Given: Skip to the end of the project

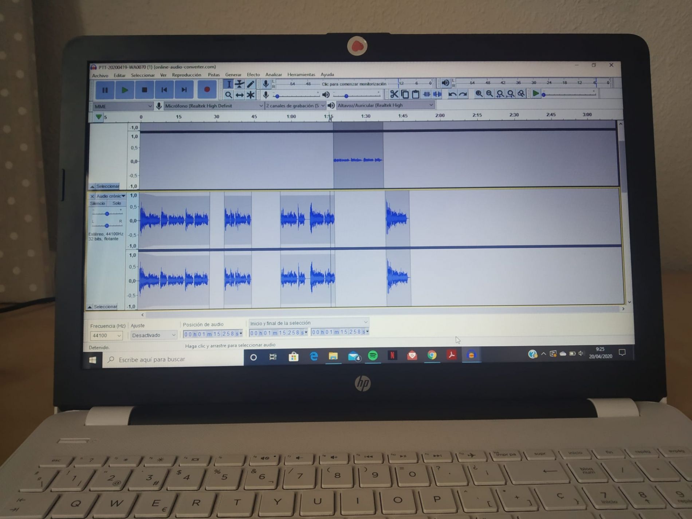Looking at the screenshot, I should [184, 90].
